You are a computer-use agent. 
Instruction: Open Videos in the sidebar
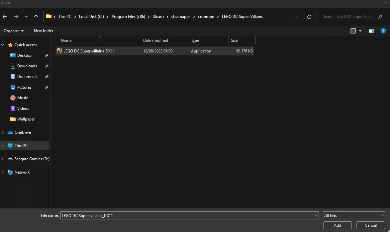point(23,109)
